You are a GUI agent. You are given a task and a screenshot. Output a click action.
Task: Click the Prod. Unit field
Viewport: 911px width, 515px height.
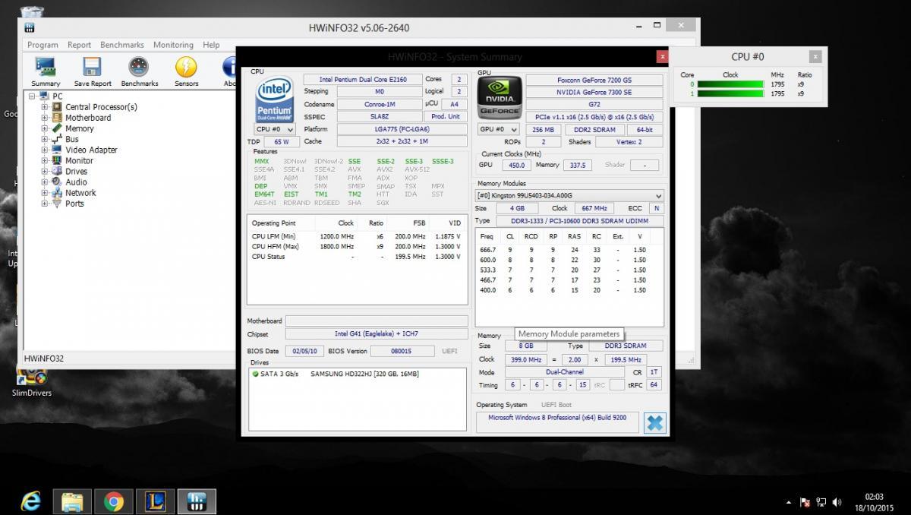(446, 116)
